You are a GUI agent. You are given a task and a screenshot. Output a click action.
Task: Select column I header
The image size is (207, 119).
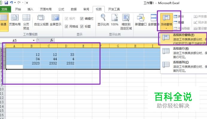153,46
